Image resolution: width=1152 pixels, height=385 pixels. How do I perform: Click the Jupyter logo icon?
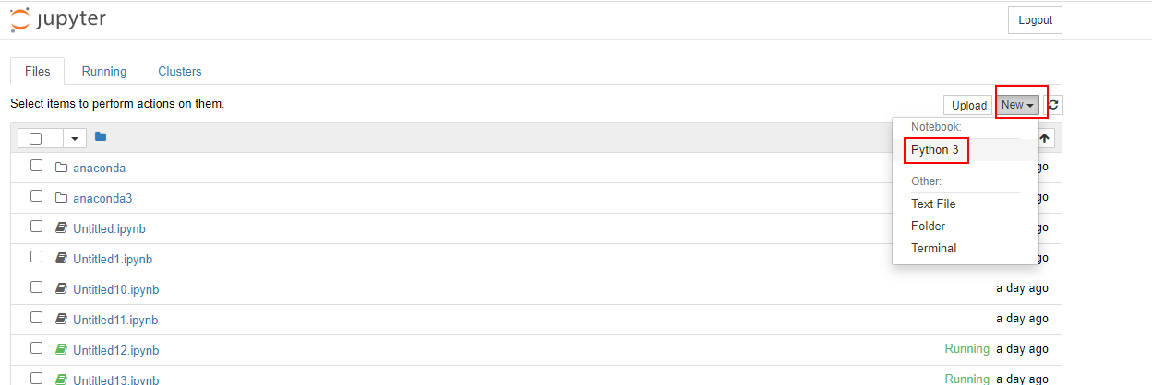point(19,19)
